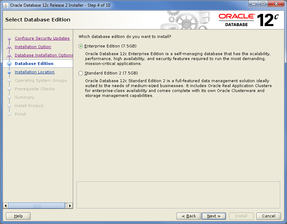Select Enterprise Edition radio button
Screen dimensions: 287x224
(81, 46)
